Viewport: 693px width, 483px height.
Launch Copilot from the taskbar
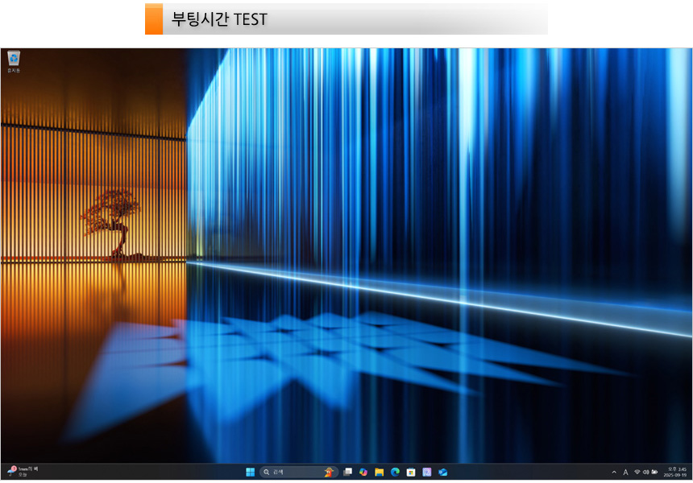click(x=363, y=472)
